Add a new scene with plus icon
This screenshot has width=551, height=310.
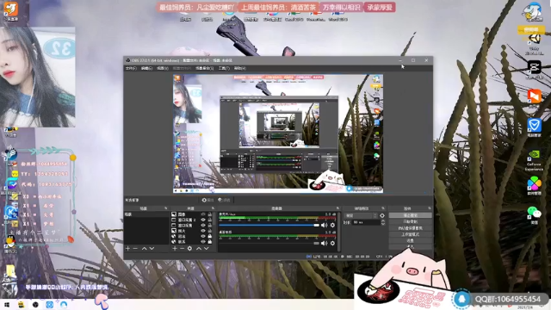pos(127,249)
